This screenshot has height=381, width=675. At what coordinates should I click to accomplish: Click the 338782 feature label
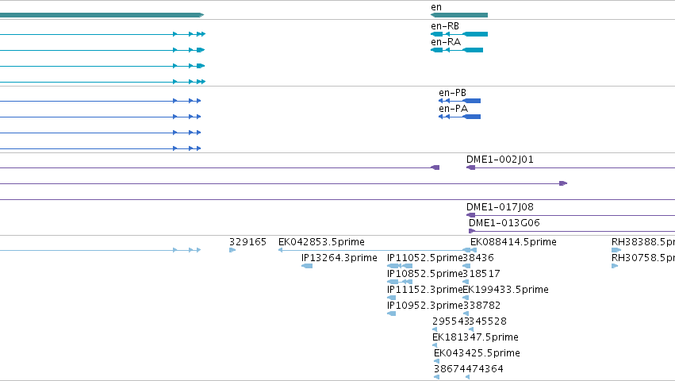click(481, 306)
